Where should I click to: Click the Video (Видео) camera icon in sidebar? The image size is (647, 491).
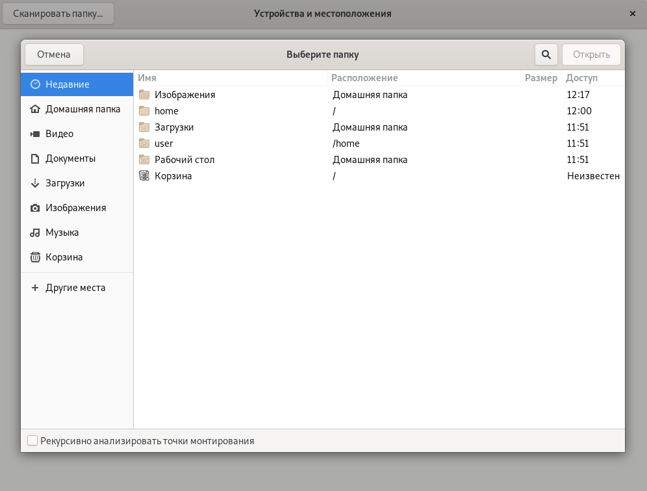click(35, 134)
